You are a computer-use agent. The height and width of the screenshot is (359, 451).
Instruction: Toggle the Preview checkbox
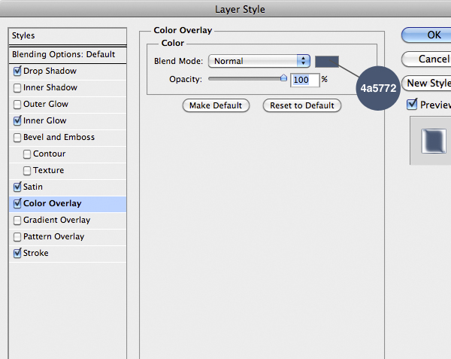point(411,105)
